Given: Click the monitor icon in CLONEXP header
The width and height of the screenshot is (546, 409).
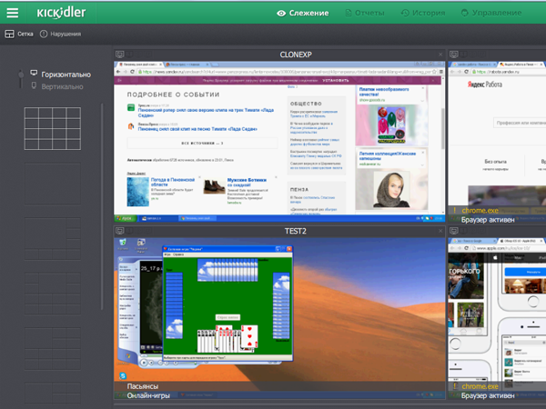Looking at the screenshot, I should [x=120, y=55].
